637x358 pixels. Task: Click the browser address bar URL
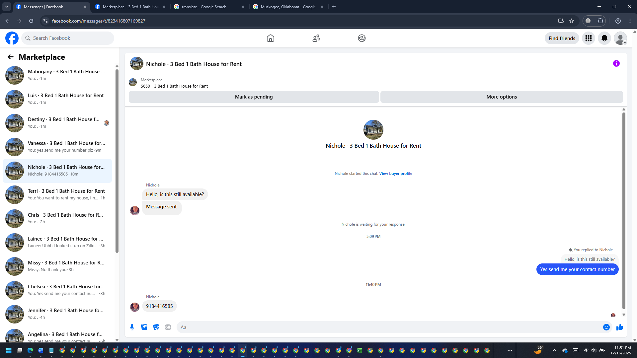[x=99, y=21]
